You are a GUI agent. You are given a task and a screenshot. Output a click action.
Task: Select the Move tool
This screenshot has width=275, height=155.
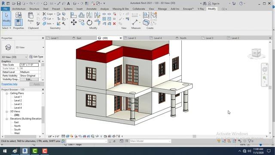click(x=73, y=22)
